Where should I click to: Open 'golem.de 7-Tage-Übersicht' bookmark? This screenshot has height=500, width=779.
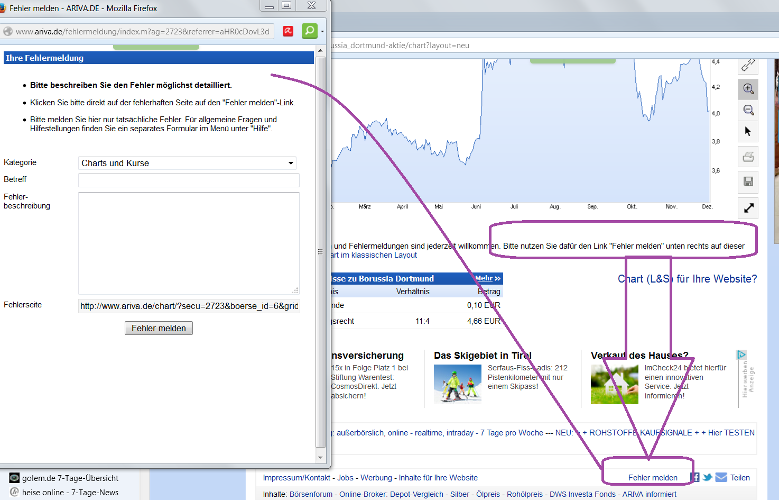[x=70, y=478]
